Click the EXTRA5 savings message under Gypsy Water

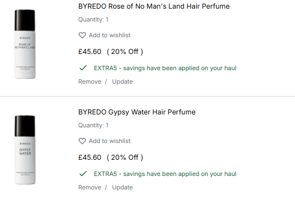click(165, 174)
